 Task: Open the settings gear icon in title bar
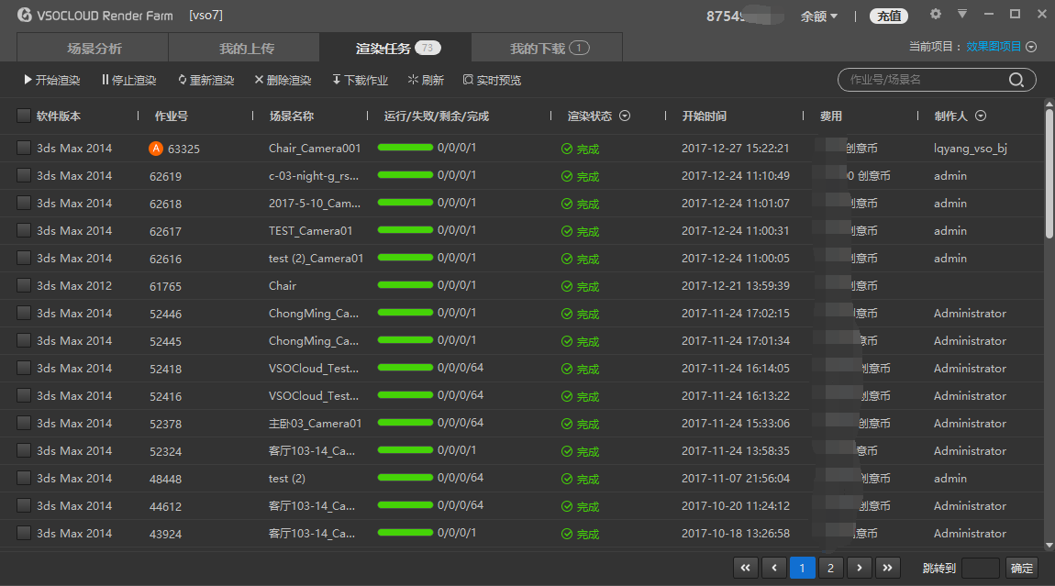tap(936, 15)
